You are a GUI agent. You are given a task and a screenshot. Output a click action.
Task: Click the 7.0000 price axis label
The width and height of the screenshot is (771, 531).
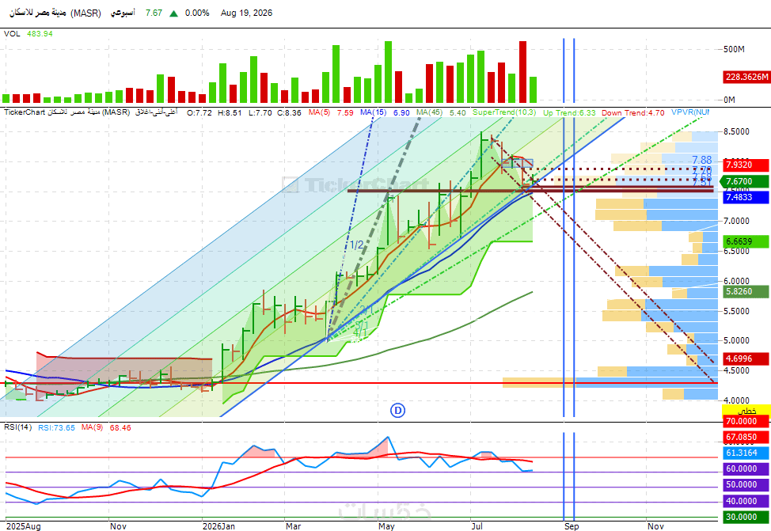[x=737, y=222]
